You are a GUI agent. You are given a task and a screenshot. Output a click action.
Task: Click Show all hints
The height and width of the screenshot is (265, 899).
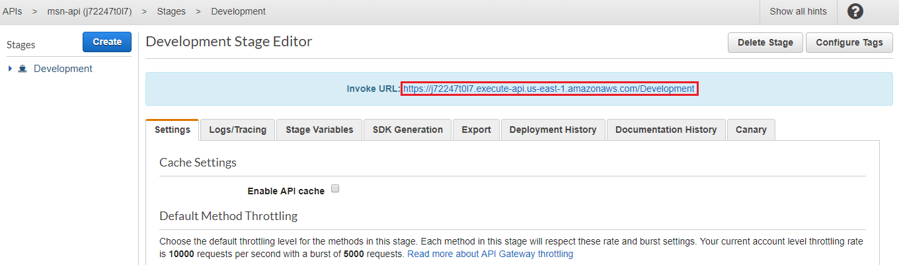[798, 11]
